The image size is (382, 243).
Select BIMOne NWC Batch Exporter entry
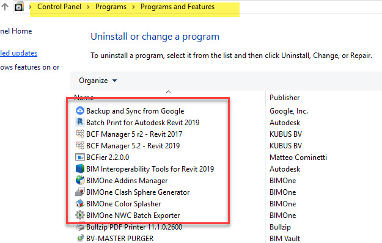coord(133,216)
